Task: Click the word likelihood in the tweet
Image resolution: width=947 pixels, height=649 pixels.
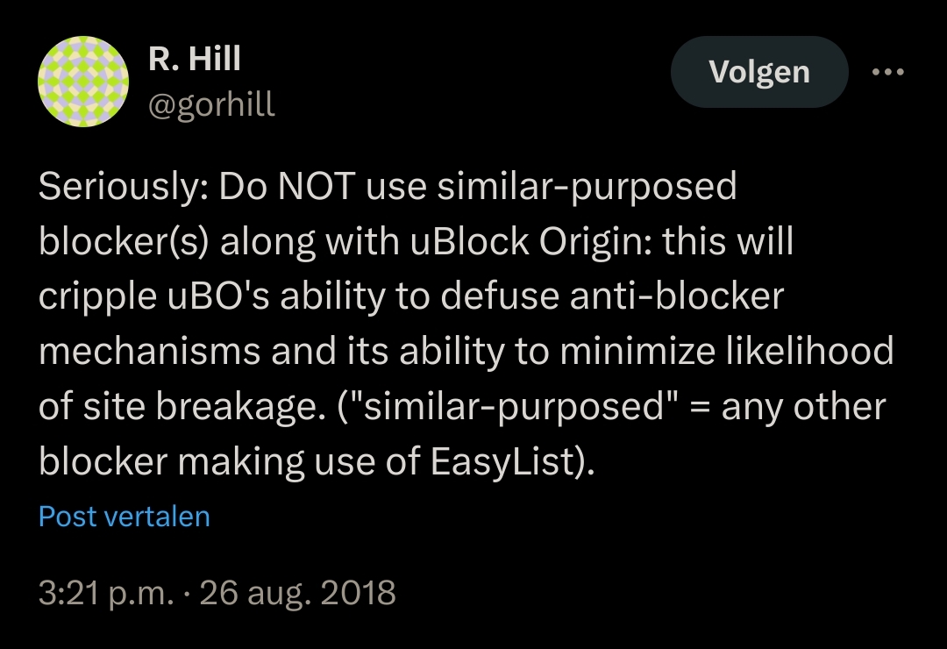Action: 809,352
